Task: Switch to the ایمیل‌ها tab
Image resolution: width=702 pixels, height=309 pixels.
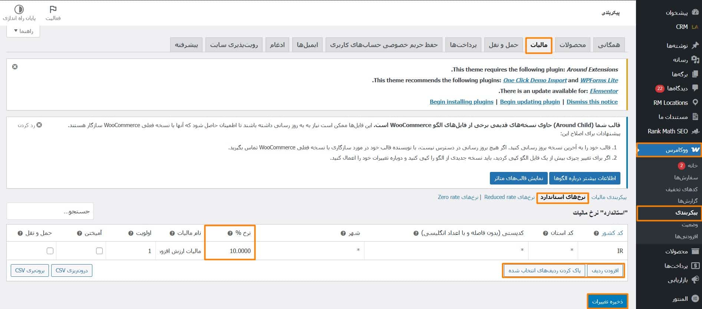Action: point(307,45)
